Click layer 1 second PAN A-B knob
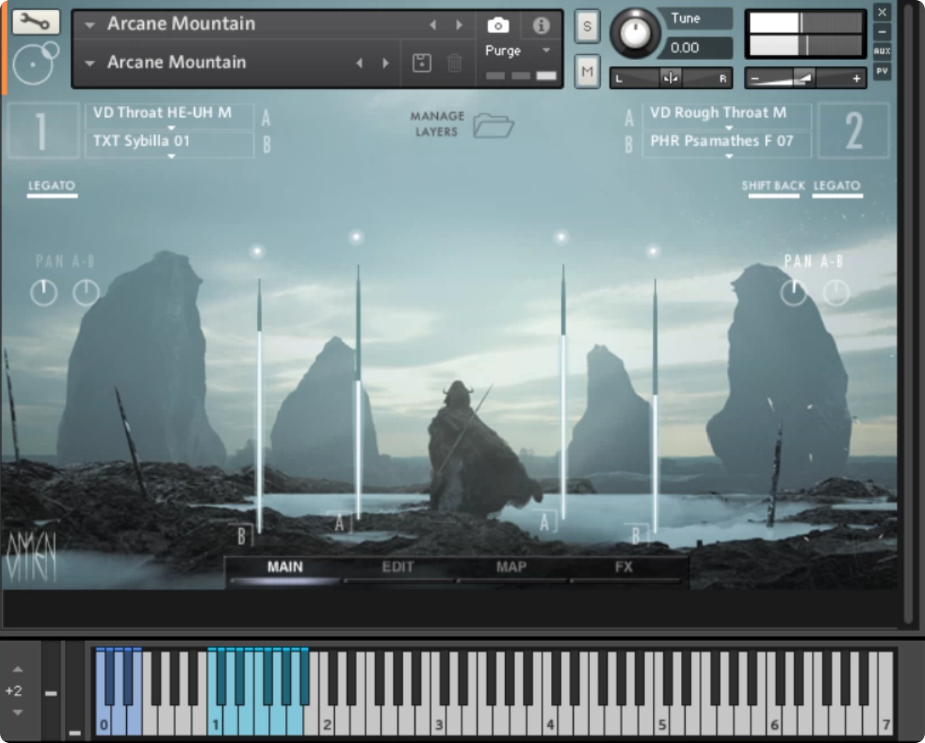Screen dimensions: 925x743 coord(86,293)
